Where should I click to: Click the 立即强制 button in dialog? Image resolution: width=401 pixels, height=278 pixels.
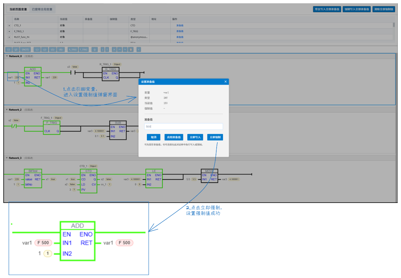[215, 137]
